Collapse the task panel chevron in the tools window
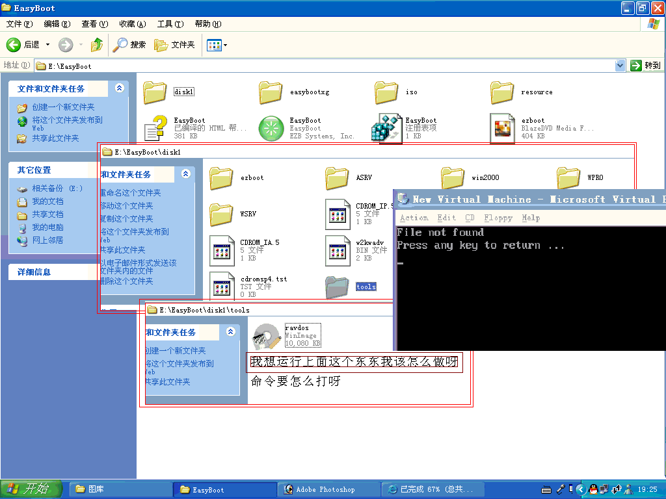666x499 pixels. coord(231,331)
